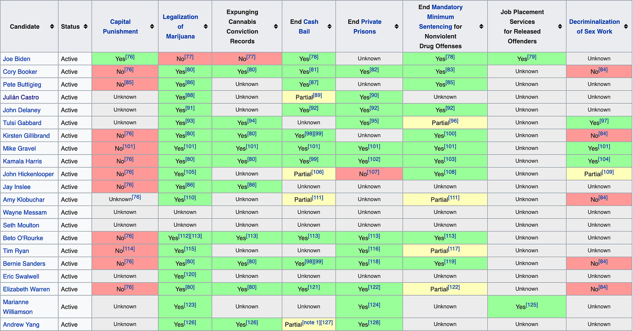Image resolution: width=633 pixels, height=331 pixels.
Task: Open Cory Booker's candidate page
Action: click(20, 72)
